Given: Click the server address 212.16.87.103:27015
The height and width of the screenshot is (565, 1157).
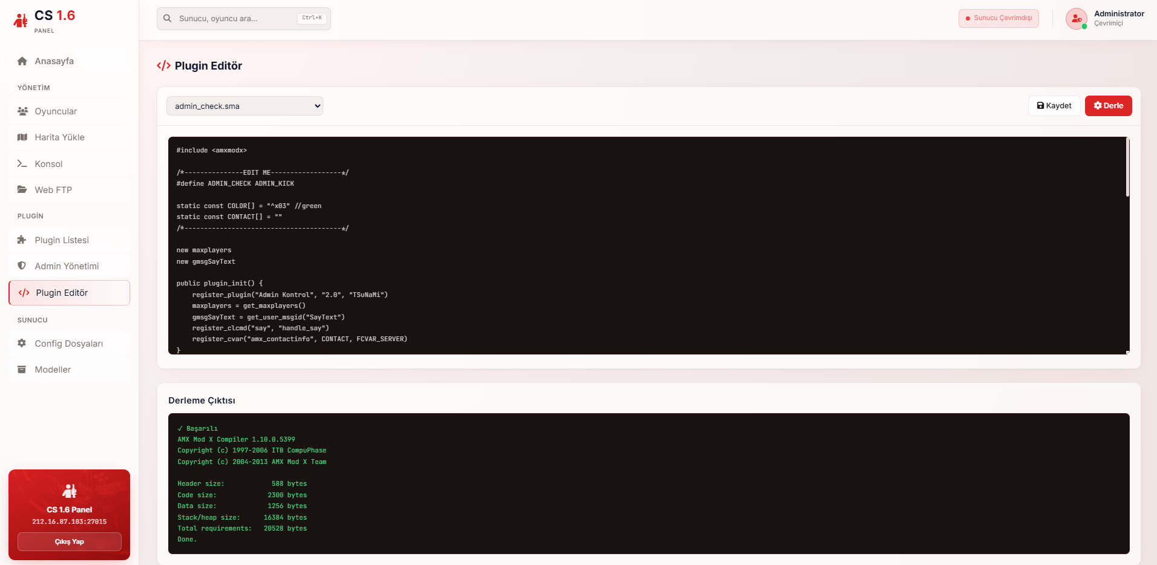Looking at the screenshot, I should point(70,521).
